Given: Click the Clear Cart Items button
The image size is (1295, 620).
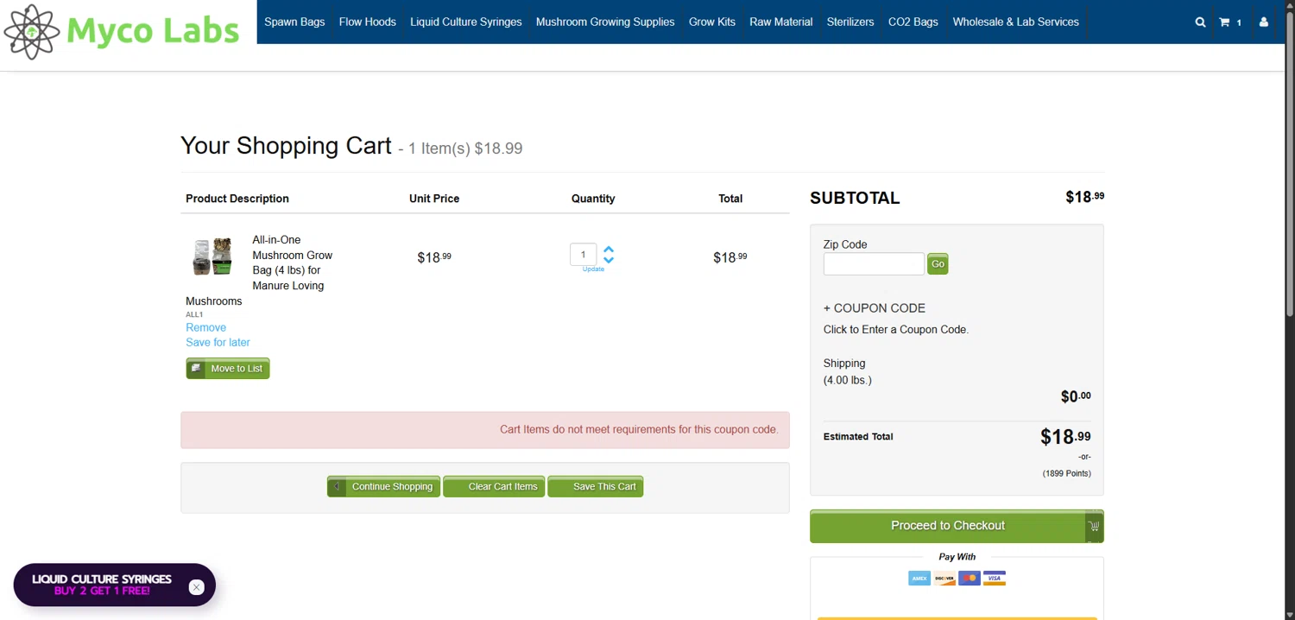Looking at the screenshot, I should click(494, 487).
